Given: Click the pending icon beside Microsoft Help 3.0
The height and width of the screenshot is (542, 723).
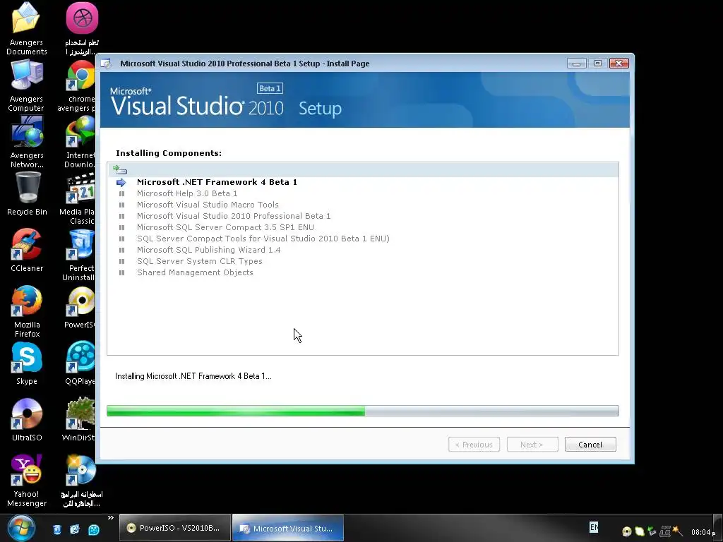Looking at the screenshot, I should tap(121, 193).
